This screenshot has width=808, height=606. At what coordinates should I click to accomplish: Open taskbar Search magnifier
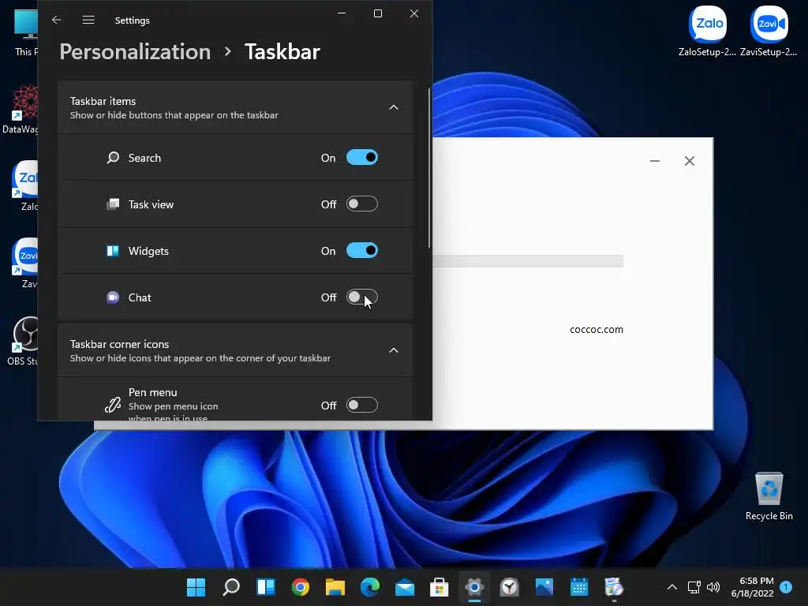tap(231, 587)
